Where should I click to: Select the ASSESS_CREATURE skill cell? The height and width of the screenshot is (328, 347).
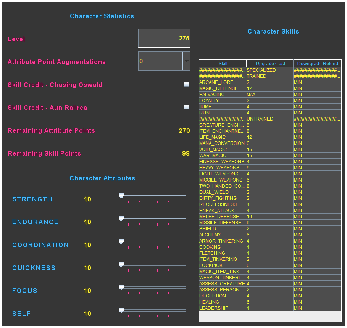pyautogui.click(x=223, y=284)
